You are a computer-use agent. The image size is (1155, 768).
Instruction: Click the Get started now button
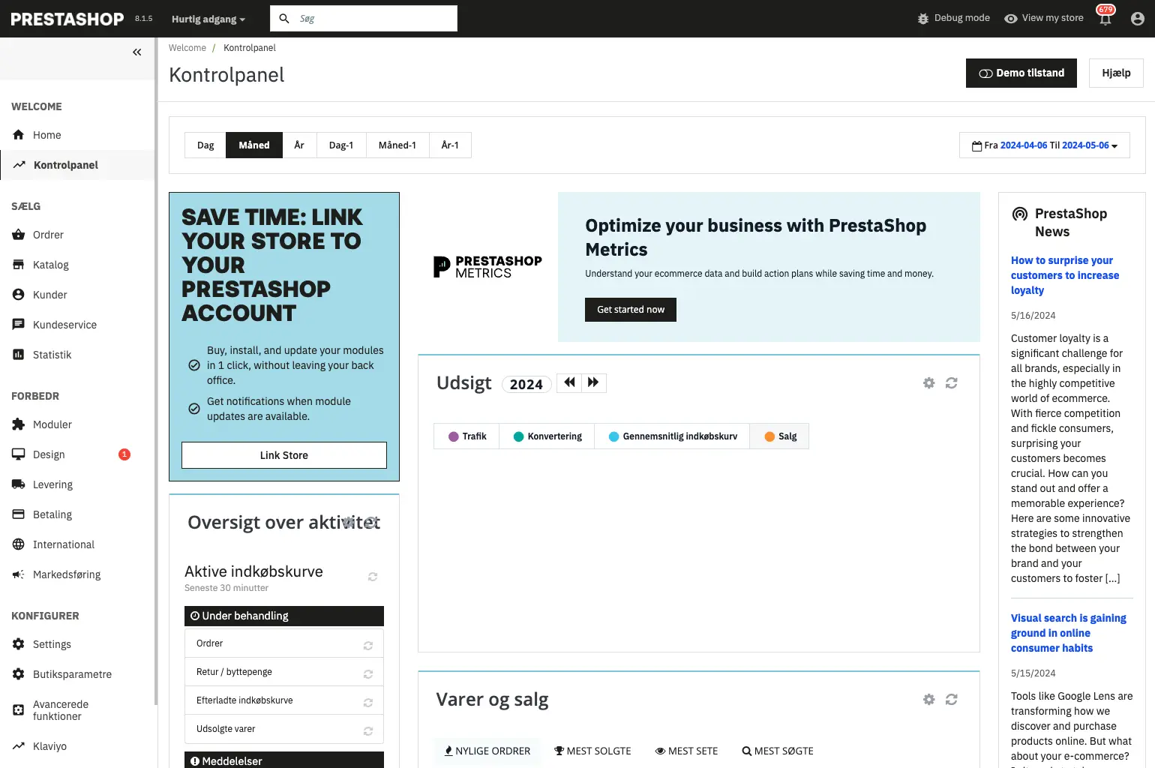(630, 309)
